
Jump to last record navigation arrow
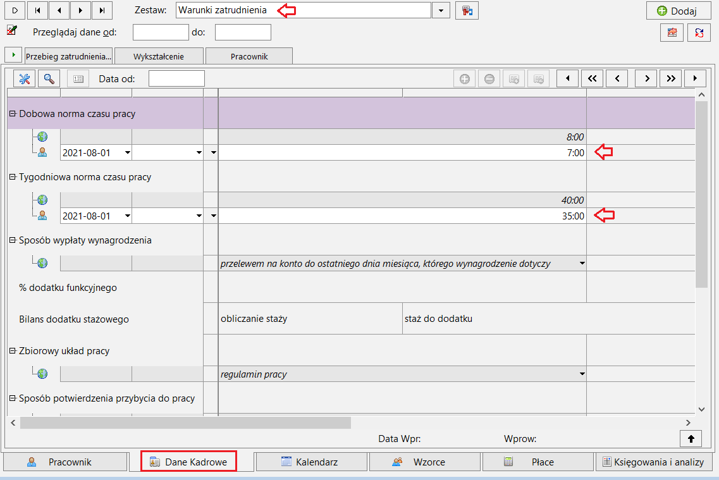[x=102, y=10]
